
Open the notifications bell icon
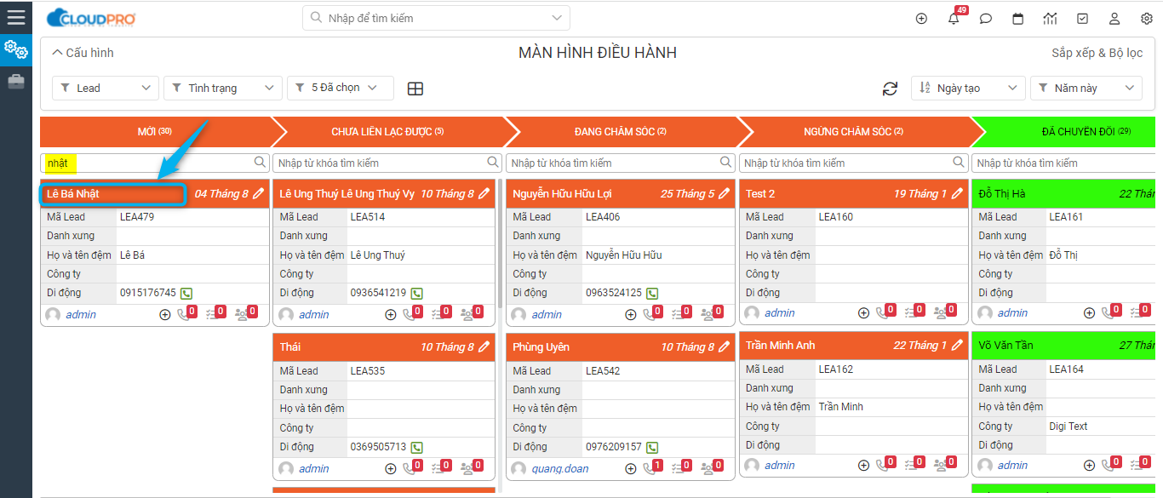954,19
